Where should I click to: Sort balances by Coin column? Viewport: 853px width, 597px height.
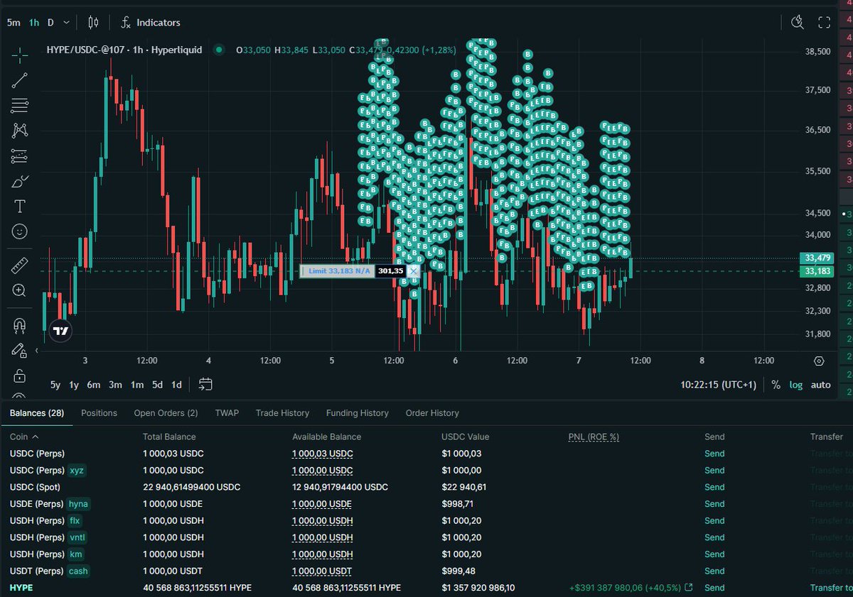click(24, 437)
